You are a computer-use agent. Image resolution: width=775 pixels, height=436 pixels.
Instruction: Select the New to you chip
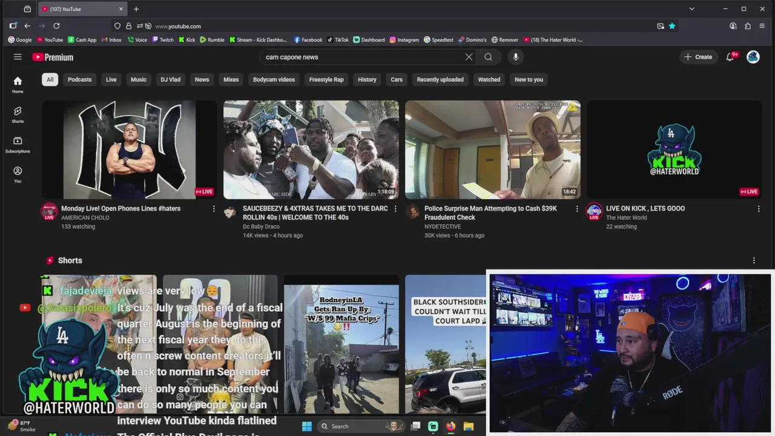point(529,79)
